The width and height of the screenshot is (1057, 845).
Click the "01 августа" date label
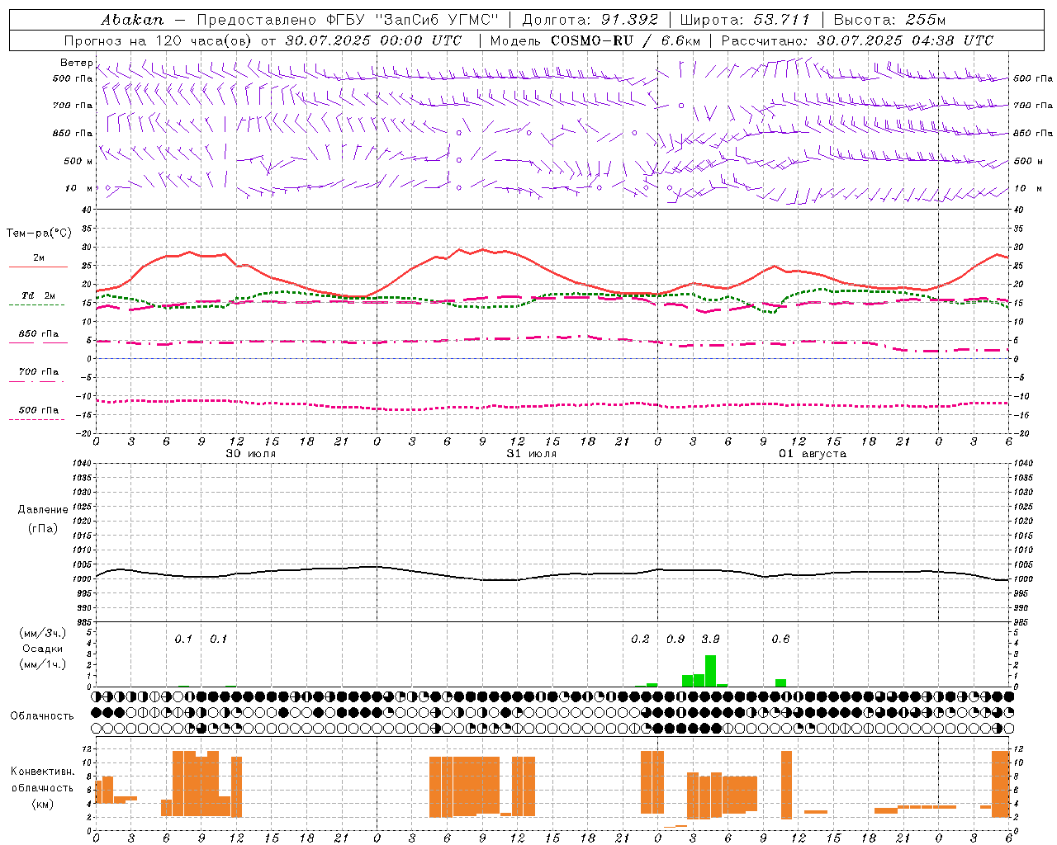click(x=813, y=454)
